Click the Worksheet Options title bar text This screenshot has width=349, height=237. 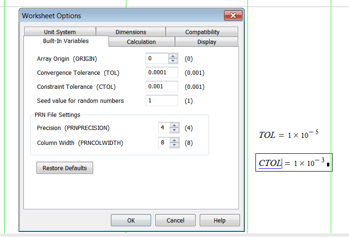pyautogui.click(x=51, y=16)
